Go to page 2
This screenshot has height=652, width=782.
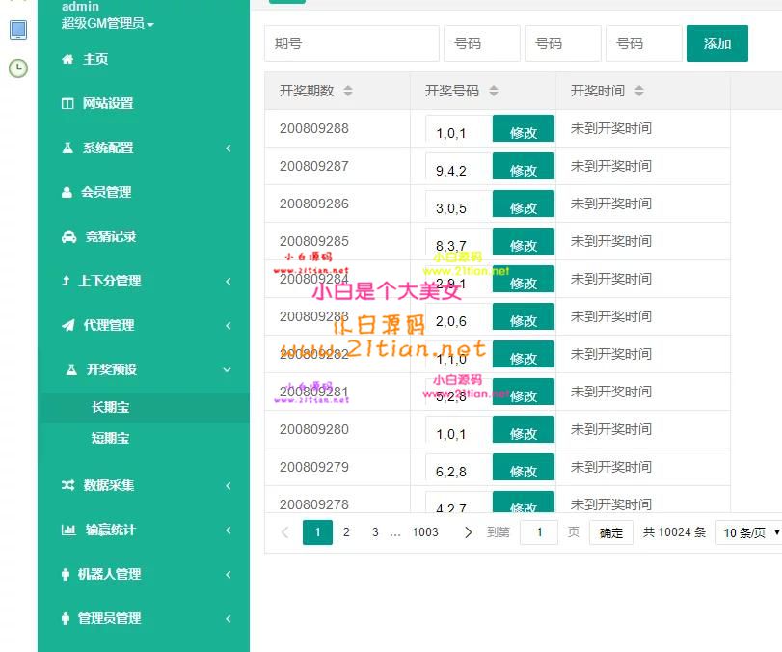coord(346,532)
